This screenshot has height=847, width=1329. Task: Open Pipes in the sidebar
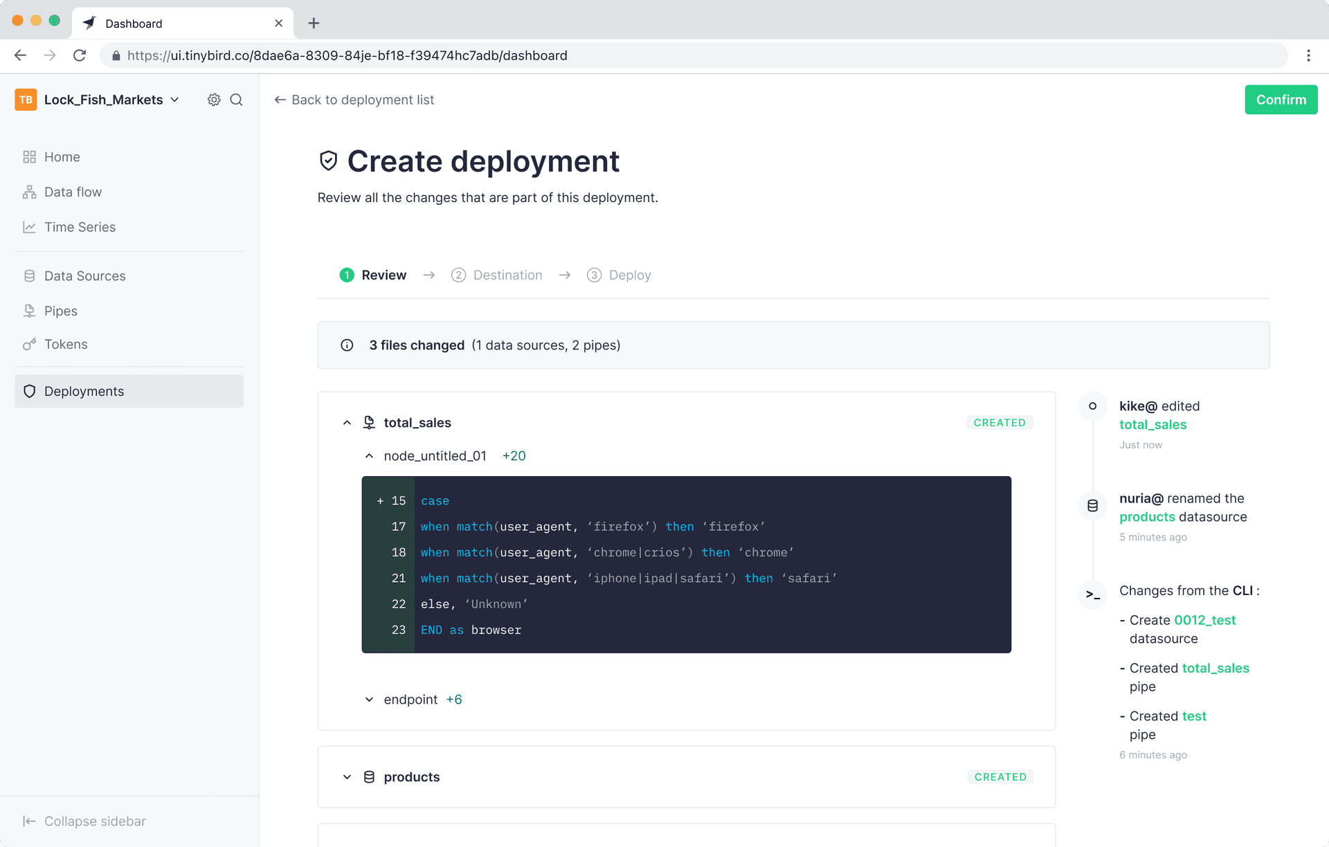[x=60, y=311]
